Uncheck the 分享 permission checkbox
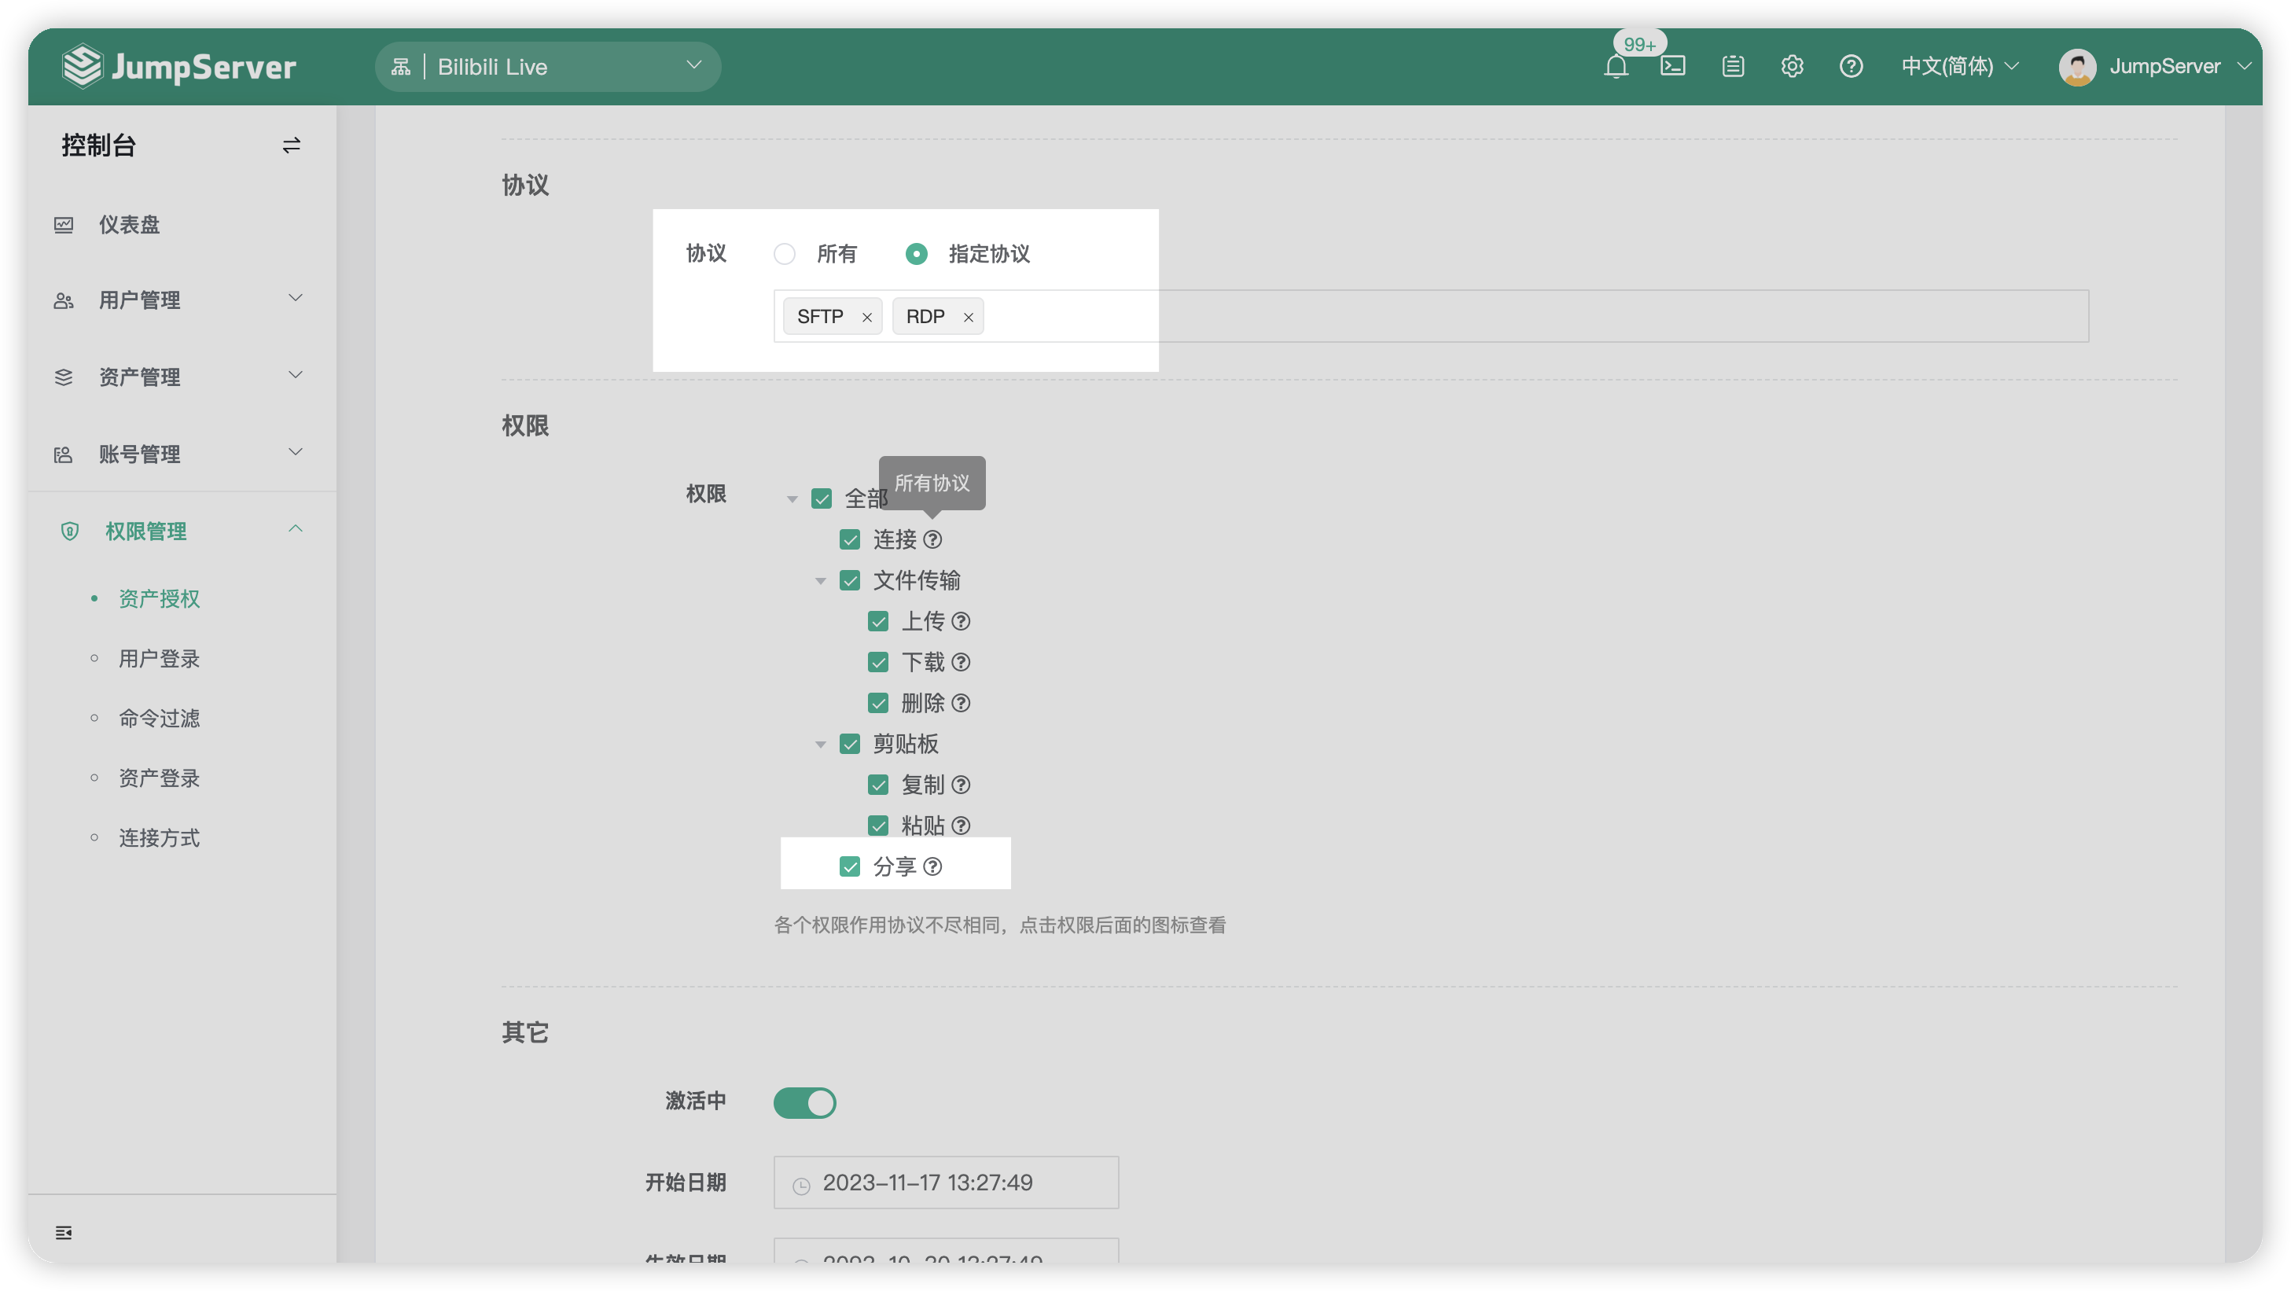The image size is (2291, 1291). pos(849,867)
